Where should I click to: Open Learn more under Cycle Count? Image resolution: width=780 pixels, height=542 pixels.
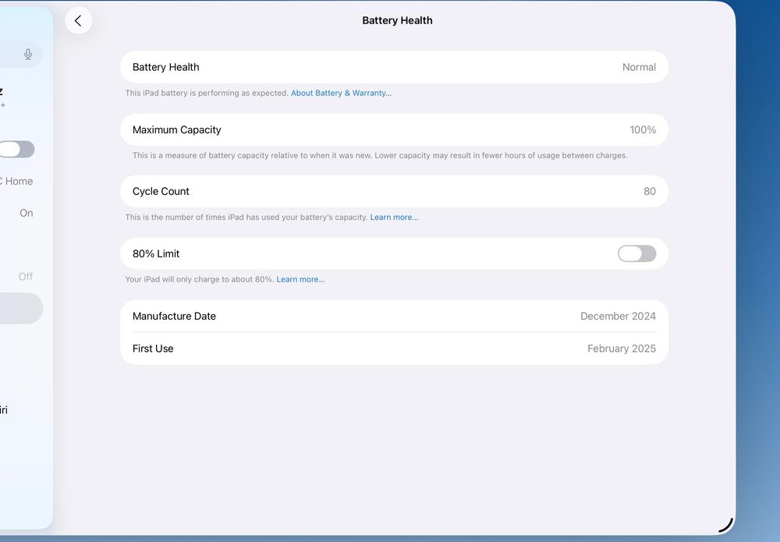coord(394,218)
